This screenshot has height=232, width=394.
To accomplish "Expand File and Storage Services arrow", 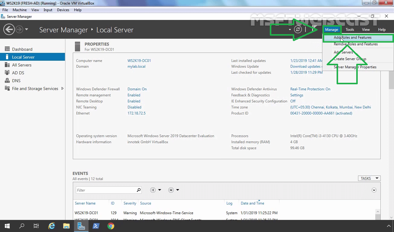I will pos(63,89).
